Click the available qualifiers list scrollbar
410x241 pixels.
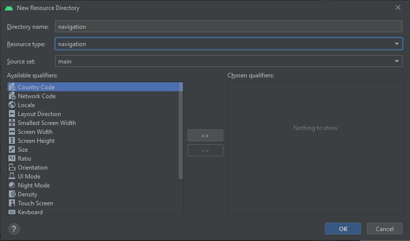181,130
